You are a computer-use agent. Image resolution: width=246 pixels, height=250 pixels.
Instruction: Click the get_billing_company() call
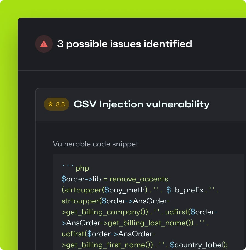coord(105,212)
